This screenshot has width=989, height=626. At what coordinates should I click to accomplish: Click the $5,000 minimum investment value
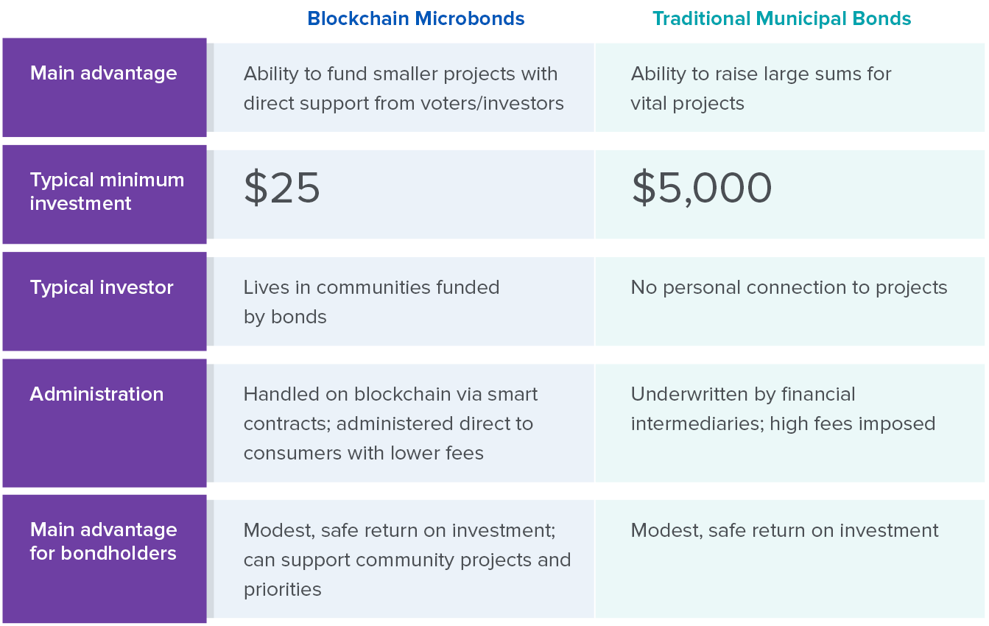click(702, 188)
